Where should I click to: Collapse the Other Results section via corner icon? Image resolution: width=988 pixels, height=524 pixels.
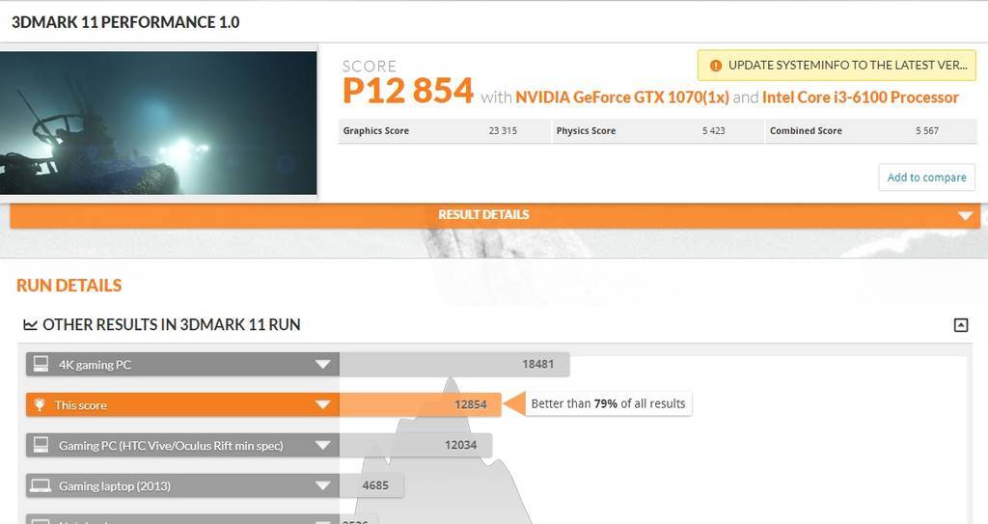coord(961,325)
